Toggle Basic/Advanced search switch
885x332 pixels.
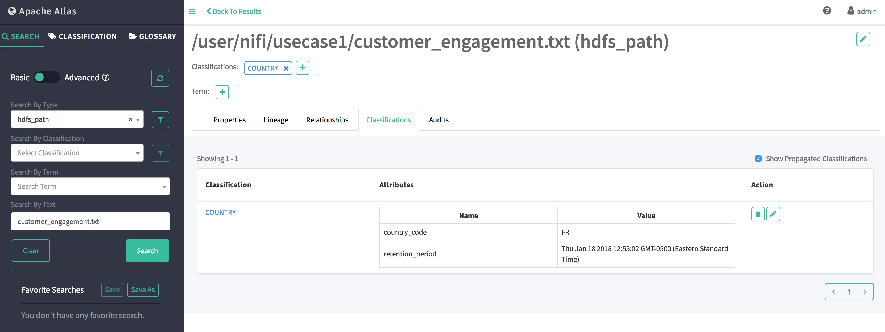(x=47, y=77)
